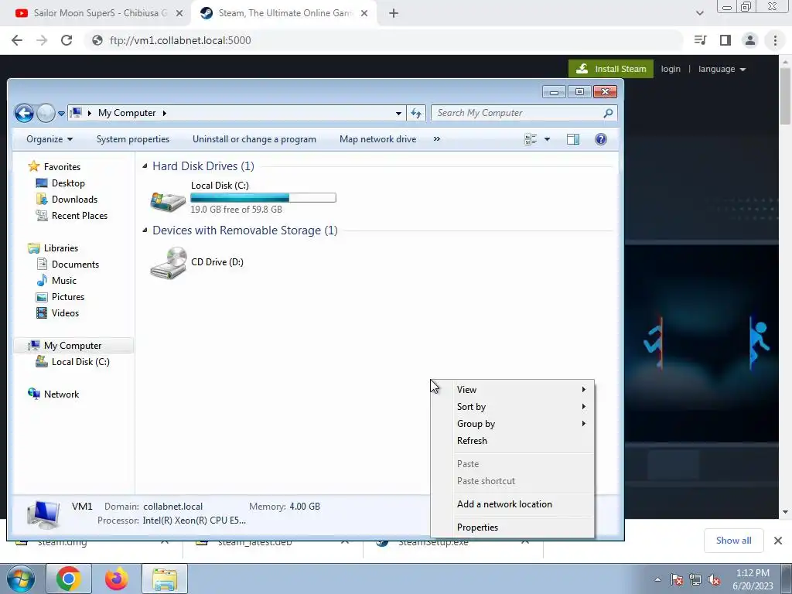Screen dimensions: 792x594
Task: Click Chrome back button
Action: click(17, 40)
